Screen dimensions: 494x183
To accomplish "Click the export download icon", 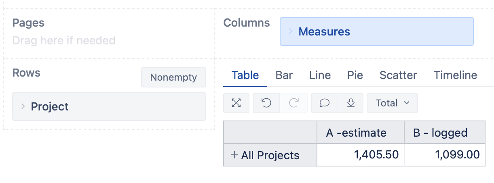I will click(x=350, y=103).
